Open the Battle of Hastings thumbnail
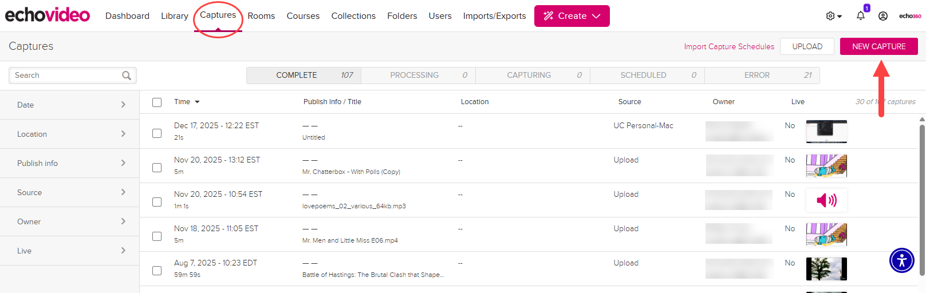The image size is (926, 293). coord(826,269)
